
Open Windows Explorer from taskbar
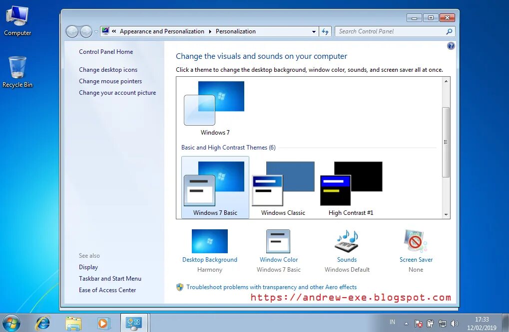[x=73, y=323]
